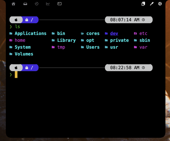
Task: Click the Library folder name
Action: [67, 40]
